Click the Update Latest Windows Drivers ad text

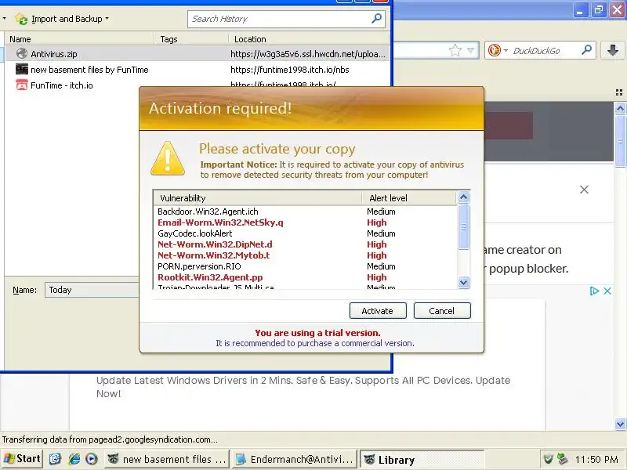click(303, 387)
